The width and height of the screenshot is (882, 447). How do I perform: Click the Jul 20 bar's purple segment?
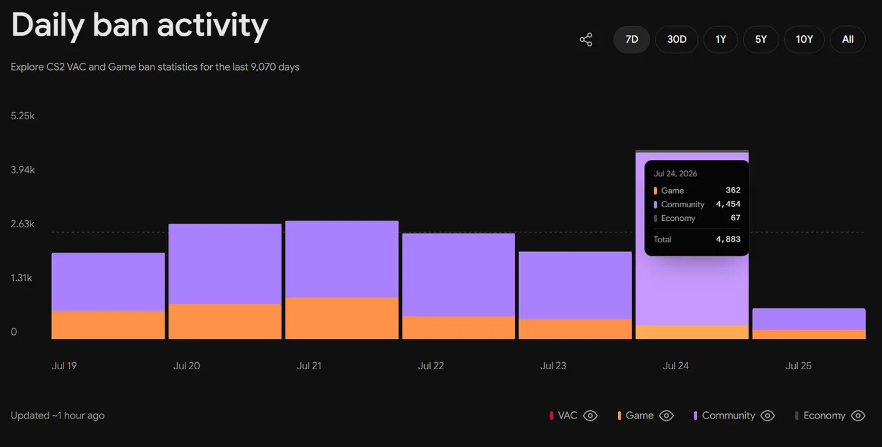coord(225,264)
